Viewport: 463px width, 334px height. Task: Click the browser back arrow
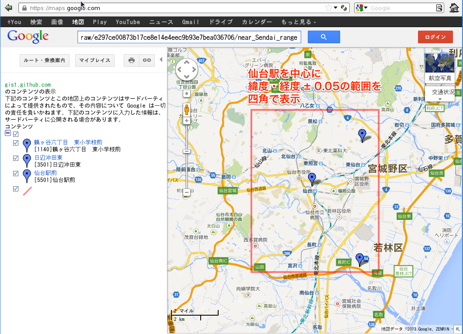pos(8,8)
